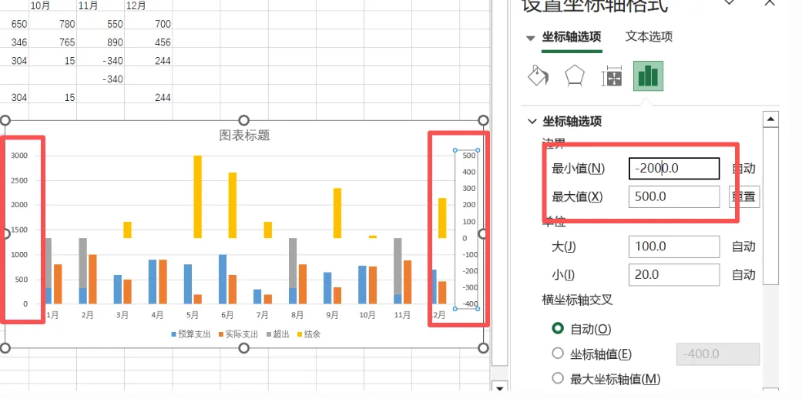This screenshot has width=802, height=399.
Task: Click the -400.0 axis value field
Action: 718,354
